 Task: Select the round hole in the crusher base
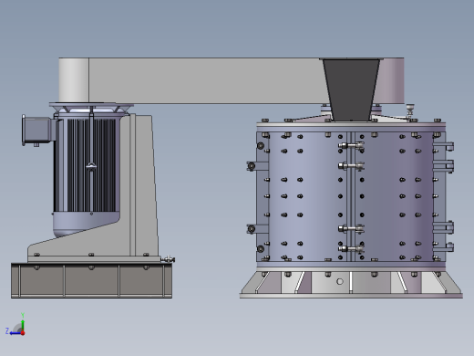click(x=340, y=282)
